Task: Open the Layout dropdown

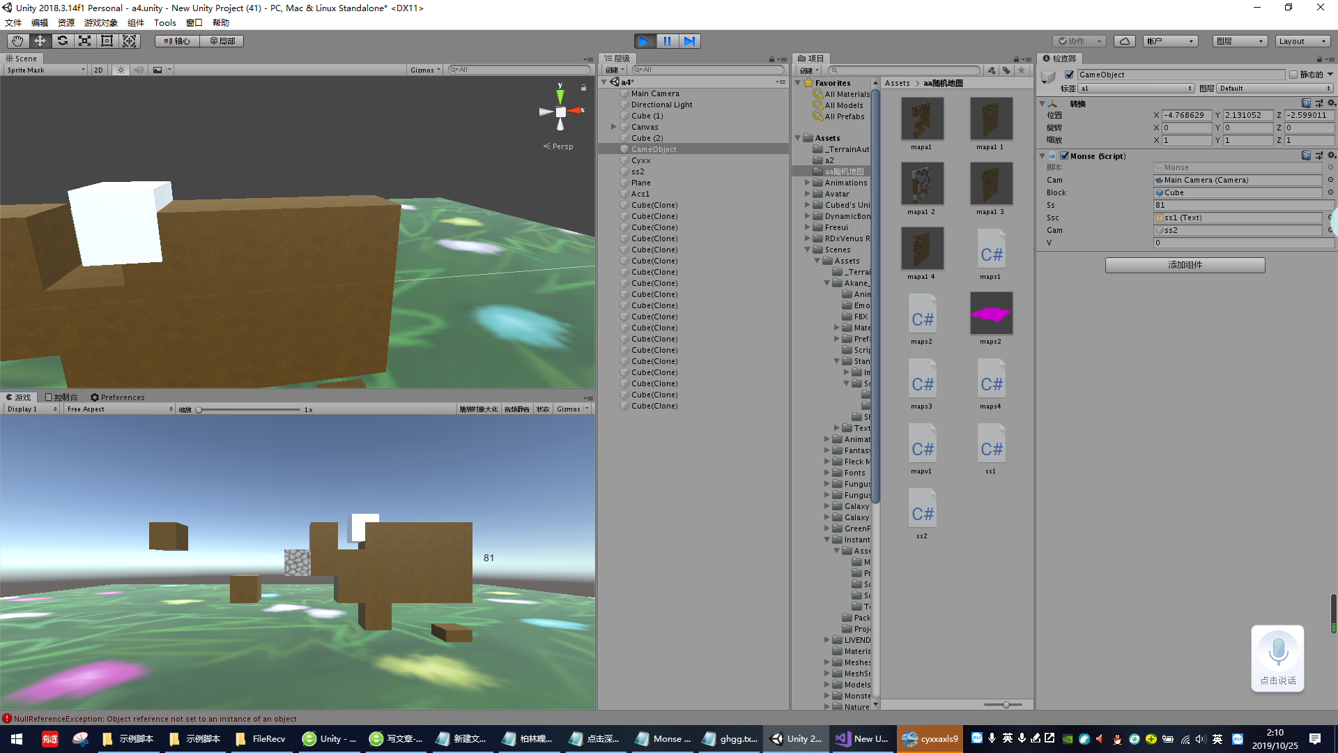Action: 1302,41
